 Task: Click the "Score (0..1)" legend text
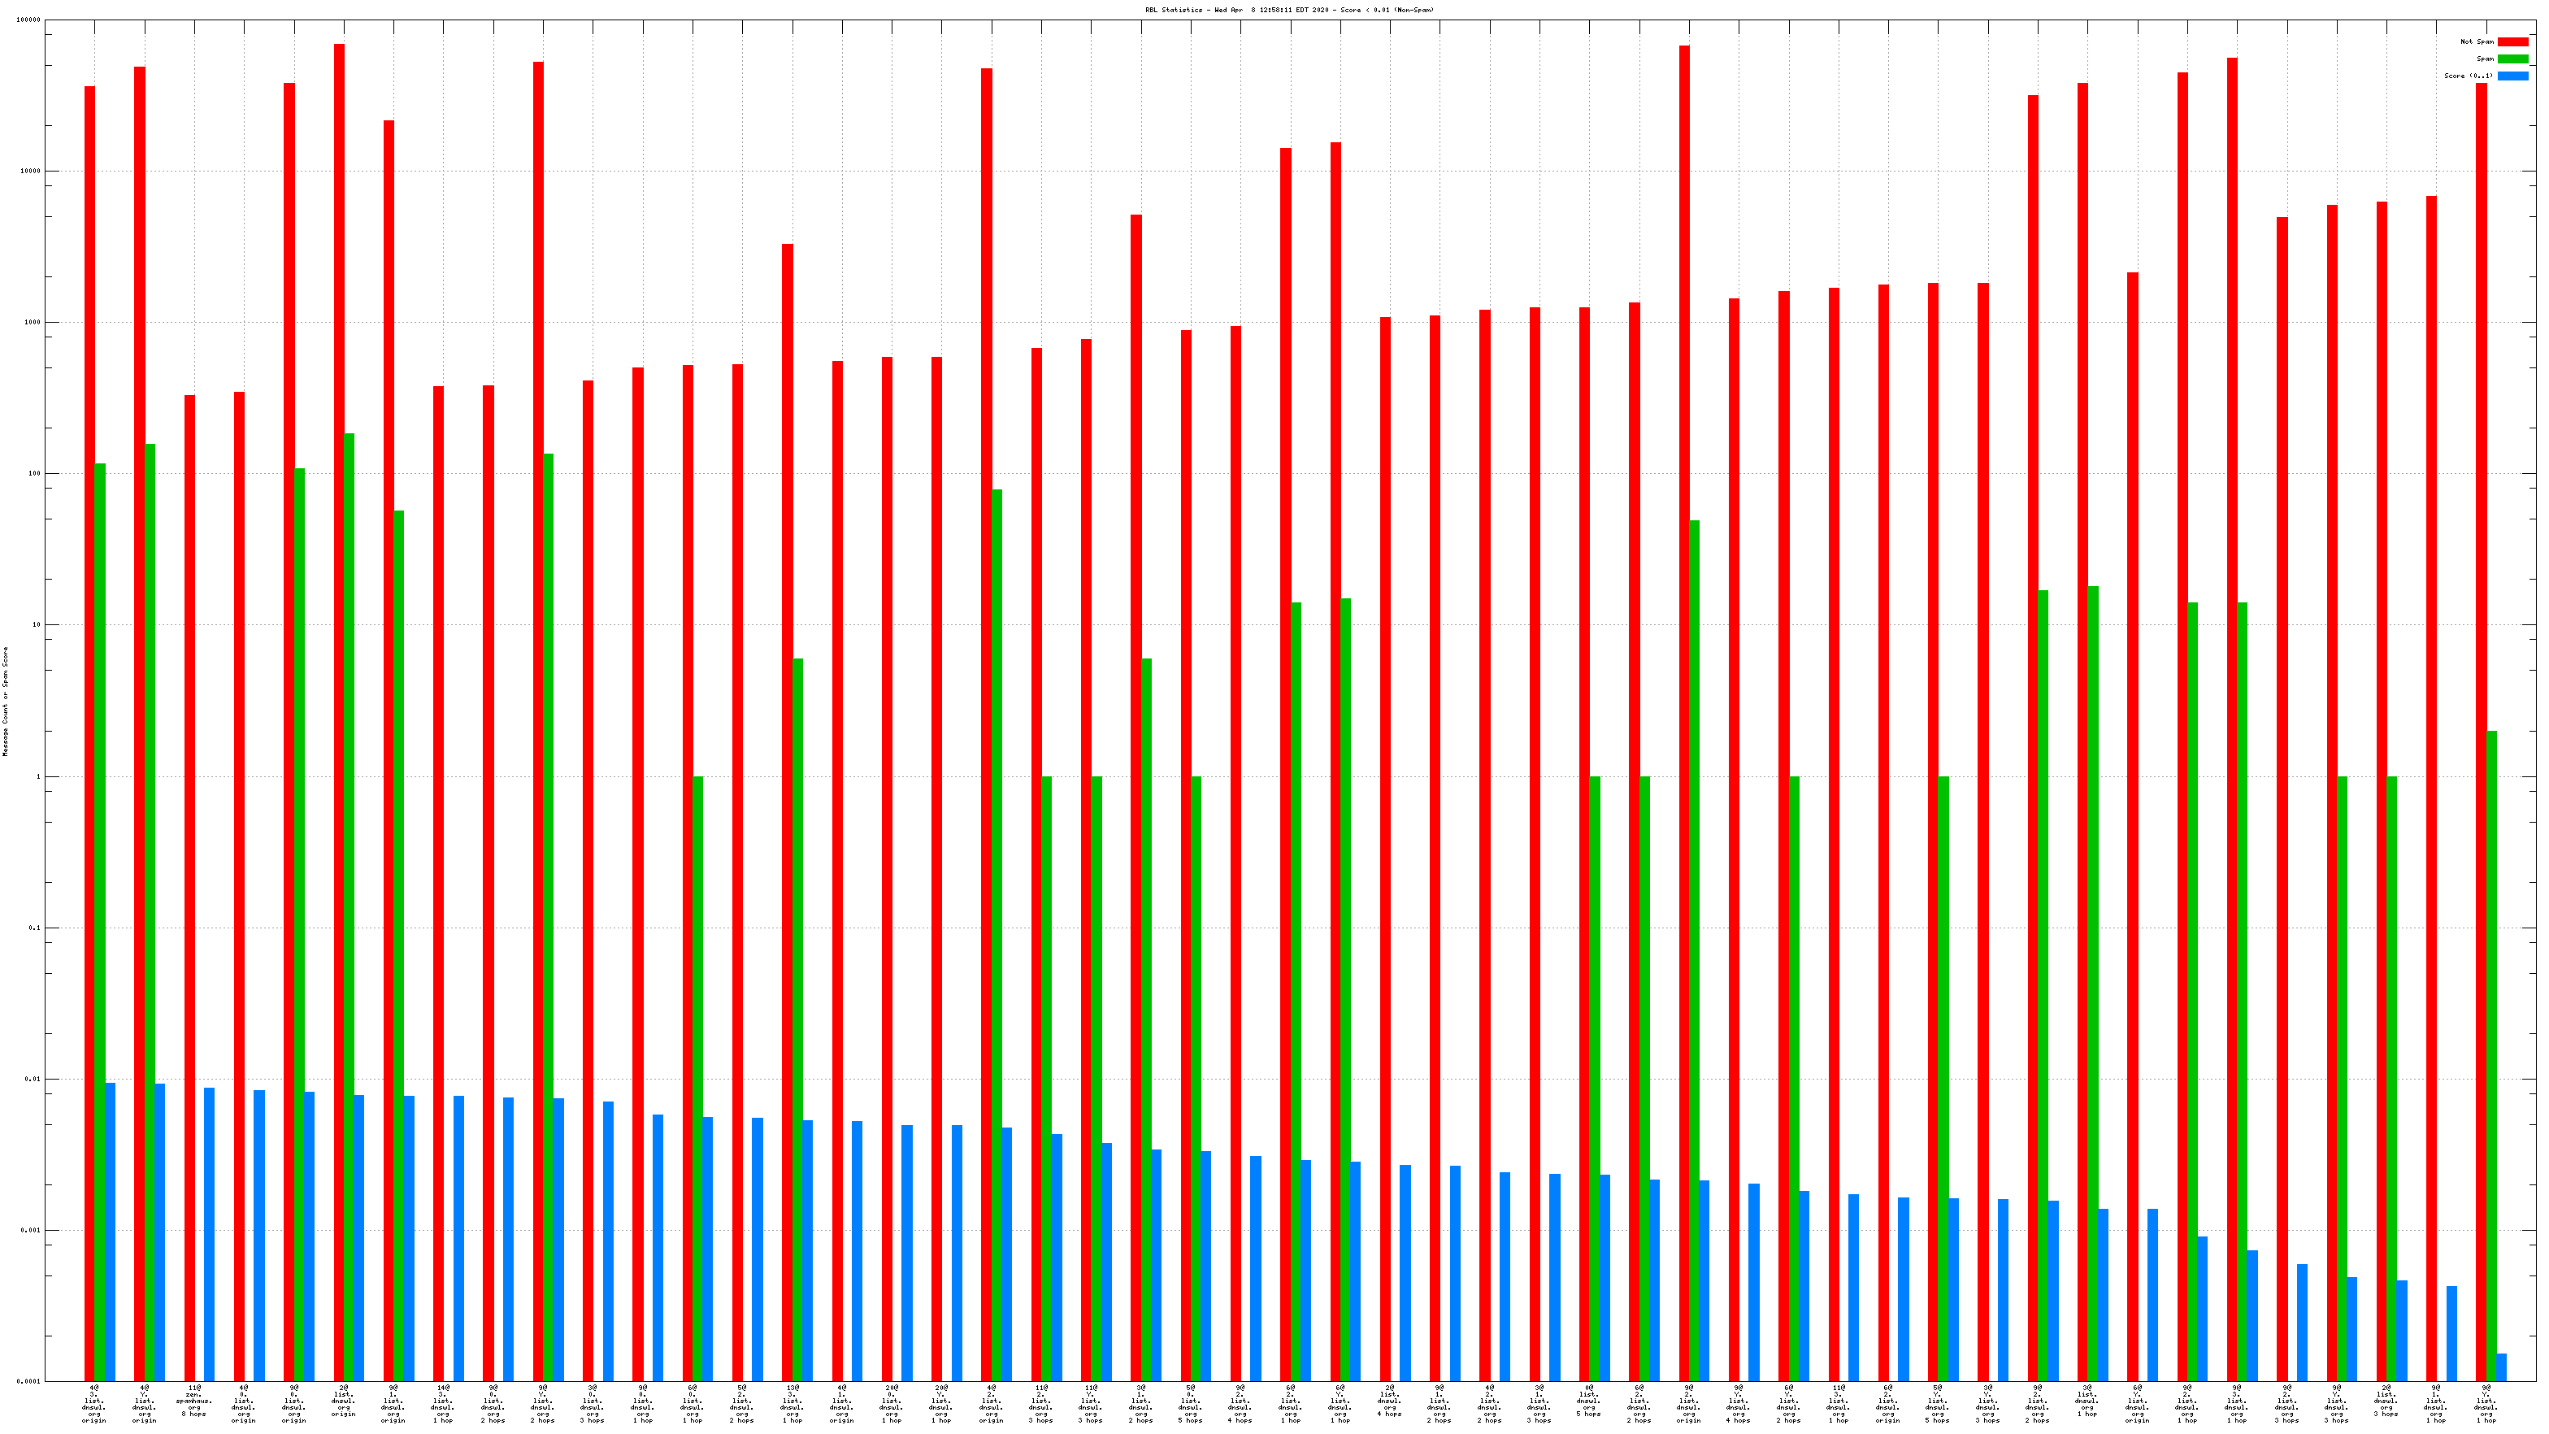[x=2468, y=76]
